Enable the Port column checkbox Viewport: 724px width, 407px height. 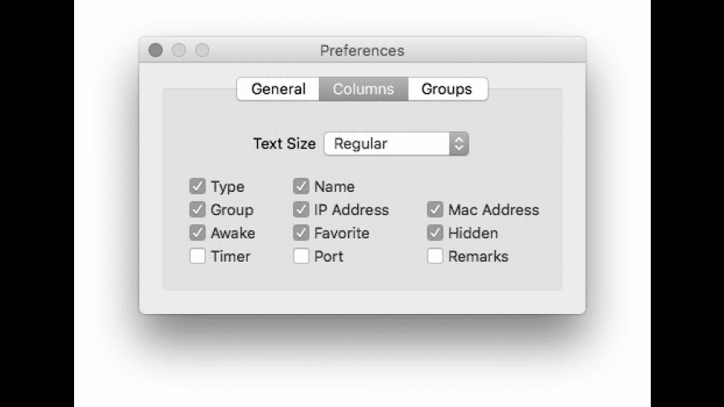pos(301,256)
